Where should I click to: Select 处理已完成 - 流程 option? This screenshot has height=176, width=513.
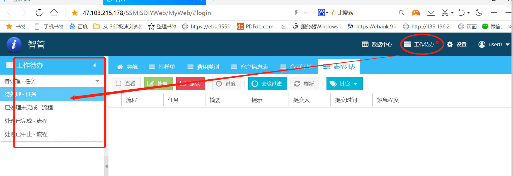click(x=52, y=121)
